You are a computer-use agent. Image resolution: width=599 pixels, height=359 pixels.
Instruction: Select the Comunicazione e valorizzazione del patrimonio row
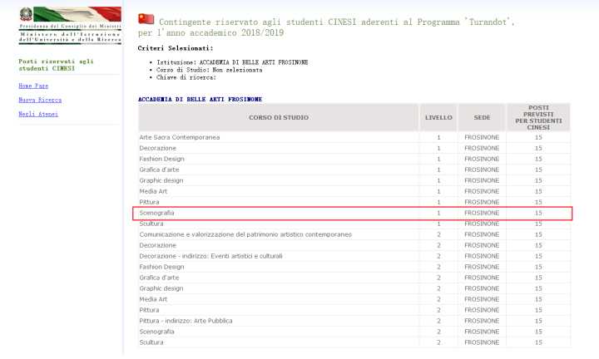[x=245, y=234]
